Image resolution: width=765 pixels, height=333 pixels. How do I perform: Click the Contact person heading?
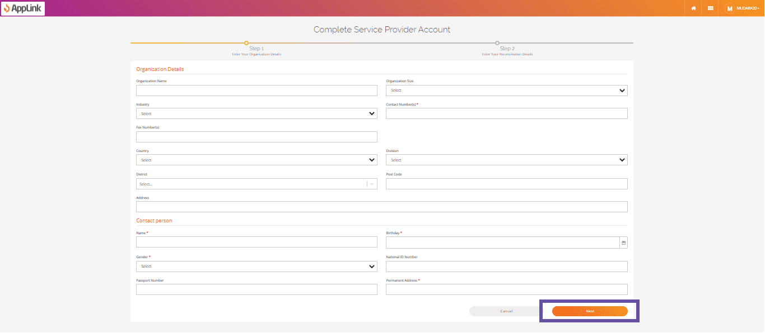154,221
